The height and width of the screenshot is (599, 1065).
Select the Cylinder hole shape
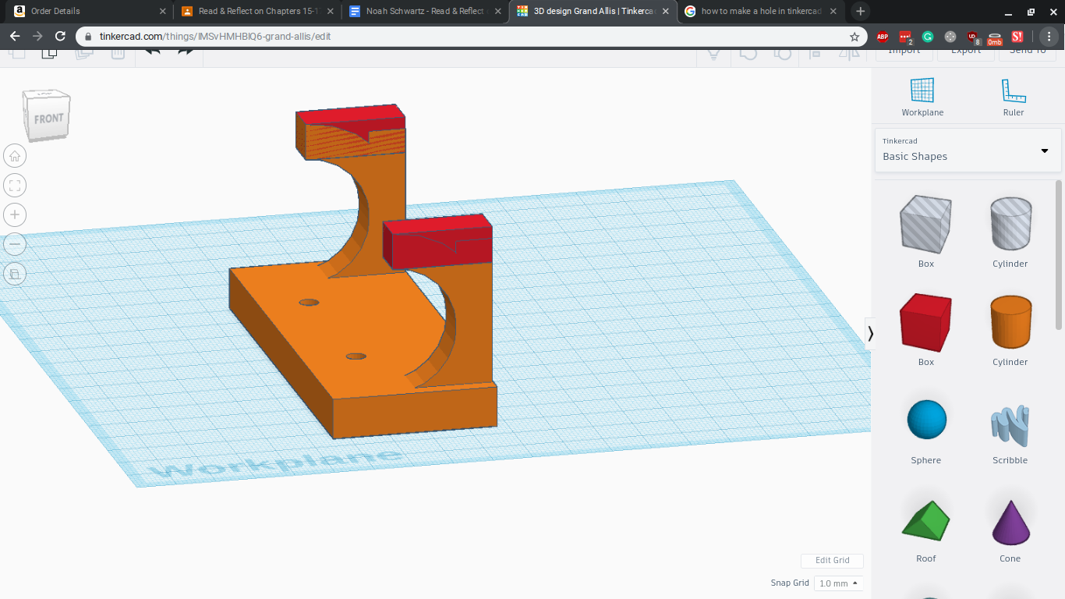point(1010,224)
